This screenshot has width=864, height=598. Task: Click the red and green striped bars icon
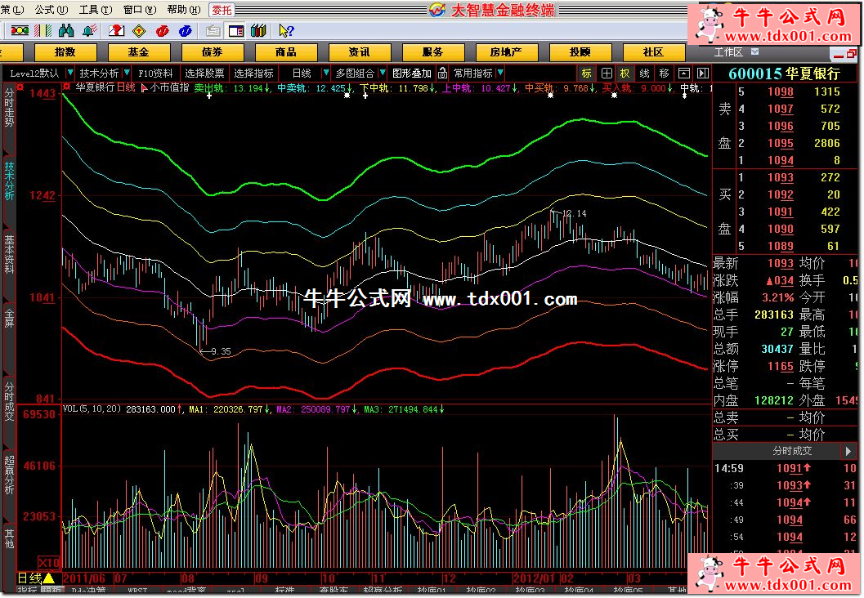tap(43, 31)
